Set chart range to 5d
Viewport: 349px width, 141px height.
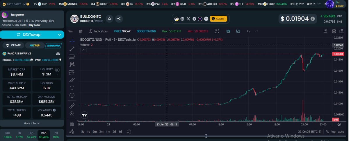(114, 131)
